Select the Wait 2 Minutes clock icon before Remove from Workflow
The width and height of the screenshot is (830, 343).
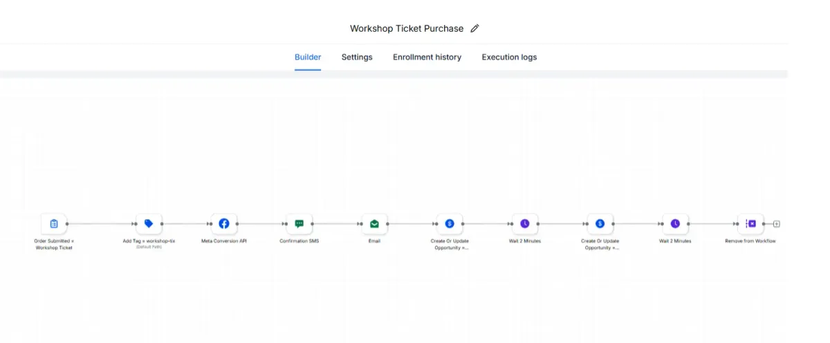[x=675, y=223]
